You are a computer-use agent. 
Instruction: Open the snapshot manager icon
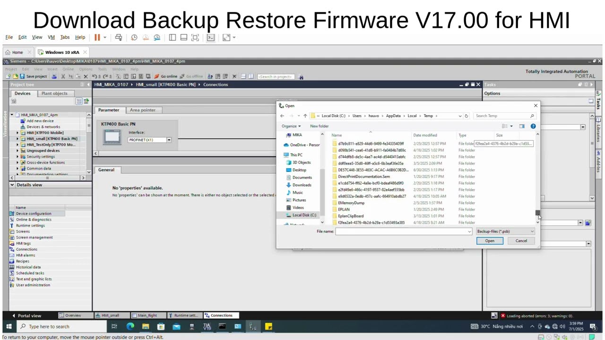coord(157,37)
